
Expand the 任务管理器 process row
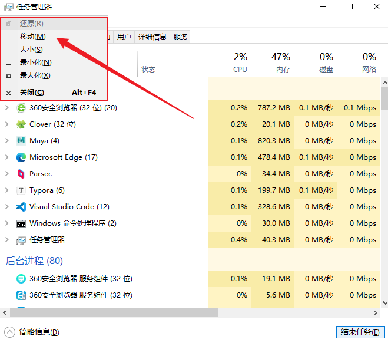[7, 240]
